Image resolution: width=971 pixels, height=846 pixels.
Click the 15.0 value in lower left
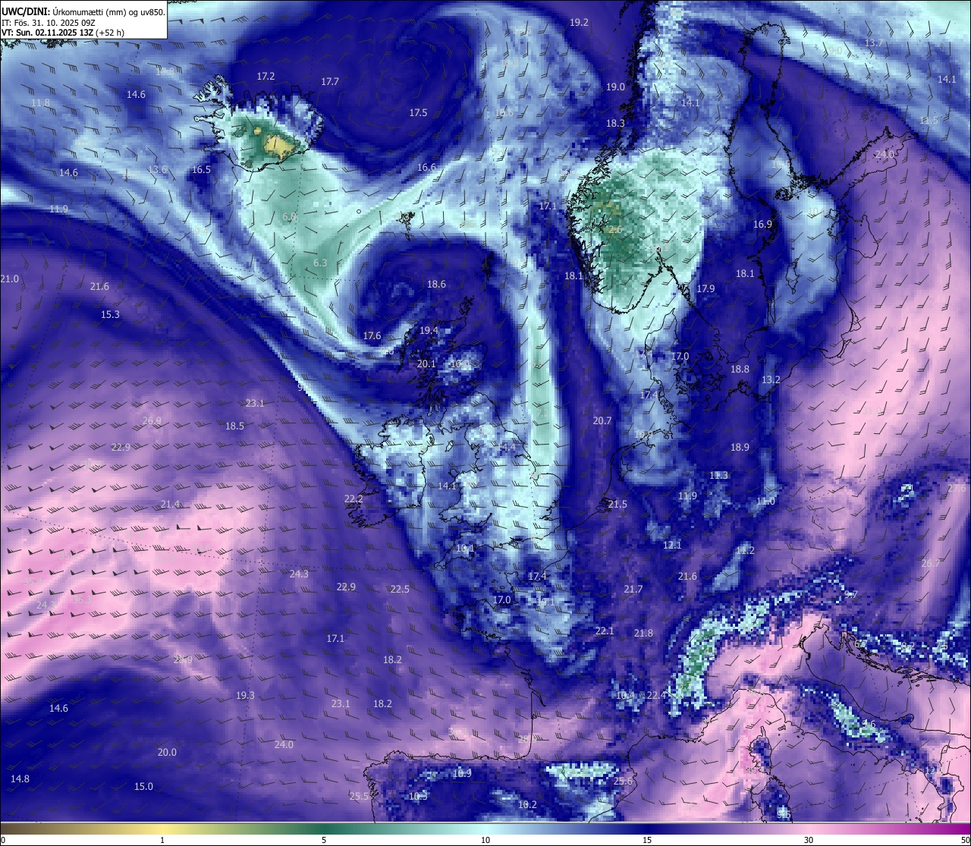(x=143, y=787)
